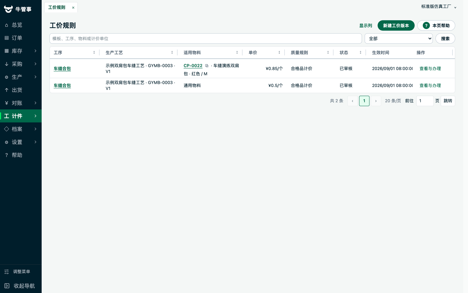Image resolution: width=468 pixels, height=293 pixels.
Task: Expand the 对账 submenu chevron
Action: 35,103
